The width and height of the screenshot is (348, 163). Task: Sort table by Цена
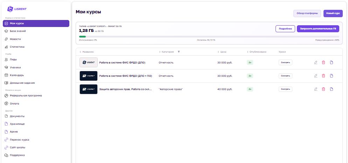coord(222,52)
